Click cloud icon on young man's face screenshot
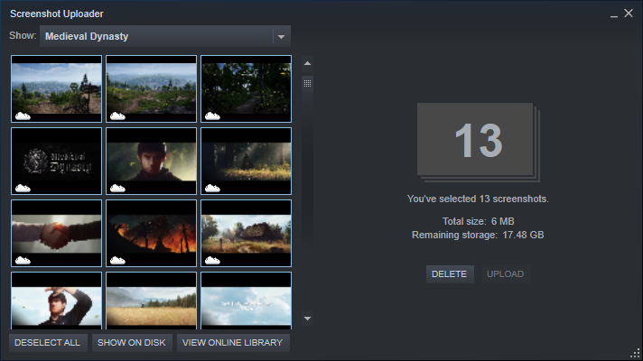The image size is (643, 361). [117, 188]
